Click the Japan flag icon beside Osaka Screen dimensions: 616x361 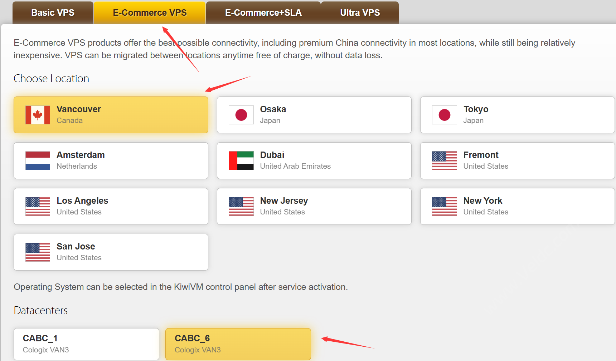(x=241, y=115)
